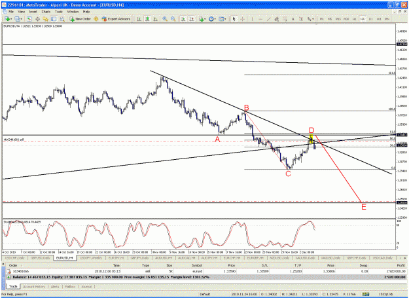The height and width of the screenshot is (298, 409).
Task: Open the Profiles toolbar icon
Action: tap(17, 19)
